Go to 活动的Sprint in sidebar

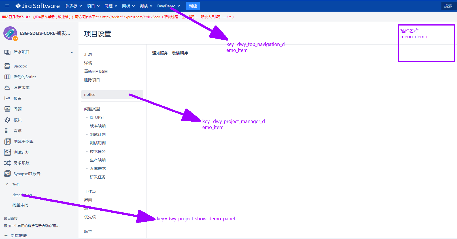[25, 77]
